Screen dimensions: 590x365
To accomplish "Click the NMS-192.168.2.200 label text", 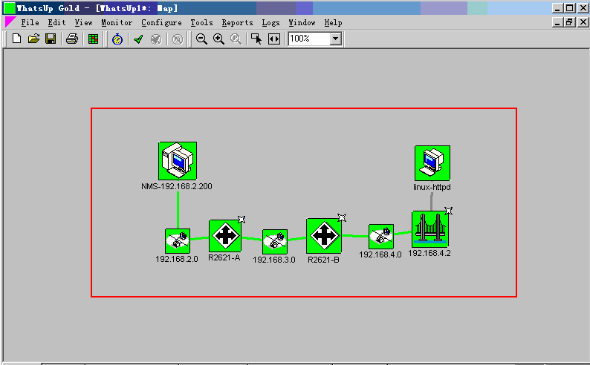I will coord(176,186).
